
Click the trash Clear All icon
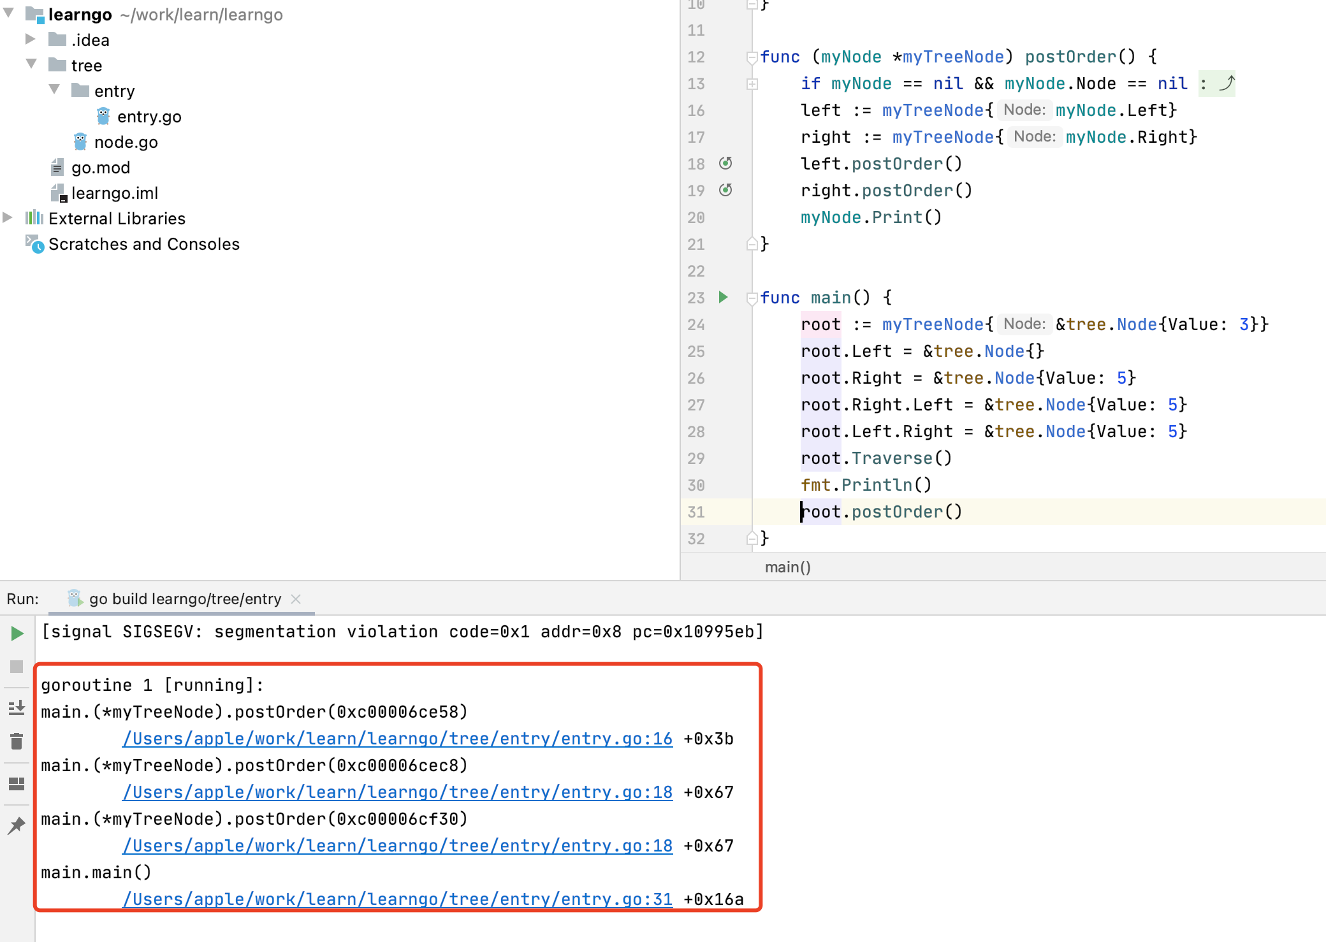point(17,741)
